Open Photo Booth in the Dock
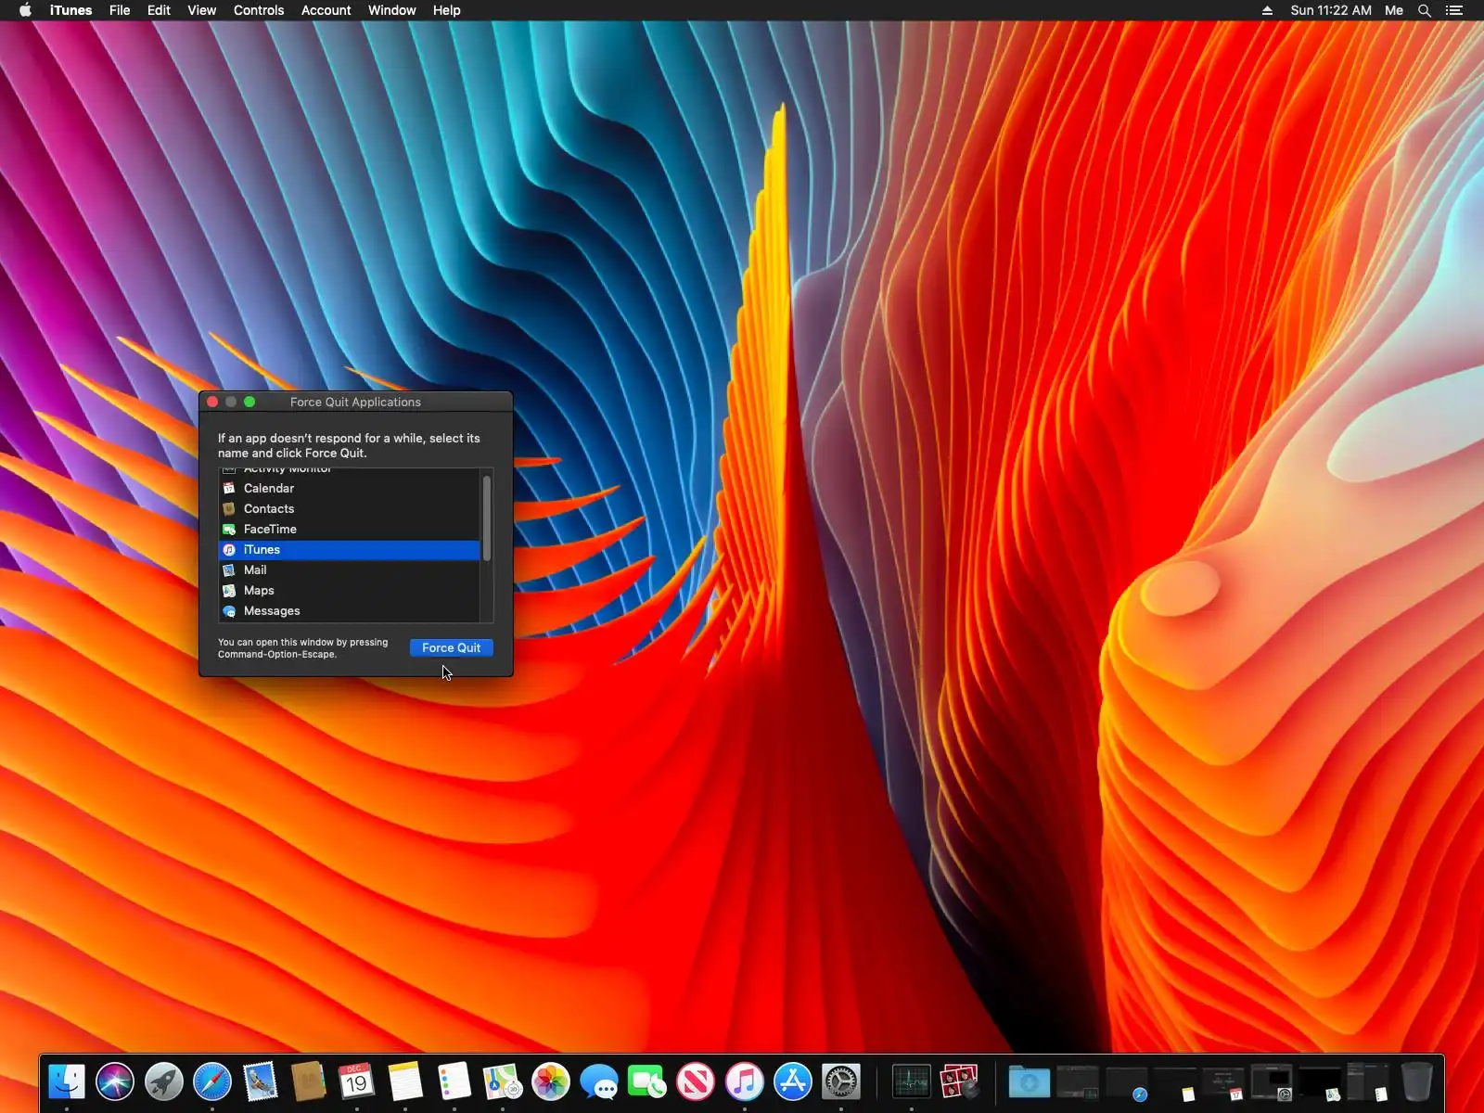 click(960, 1081)
